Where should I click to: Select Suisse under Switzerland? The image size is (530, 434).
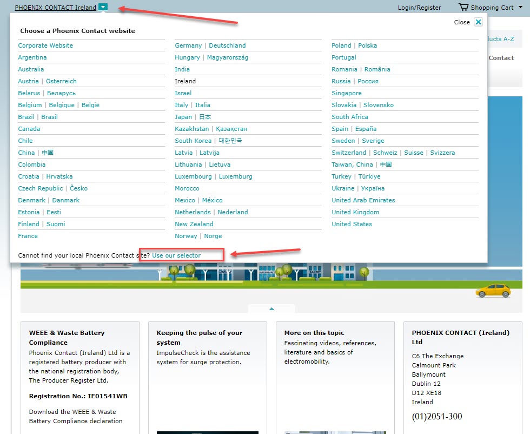point(414,153)
